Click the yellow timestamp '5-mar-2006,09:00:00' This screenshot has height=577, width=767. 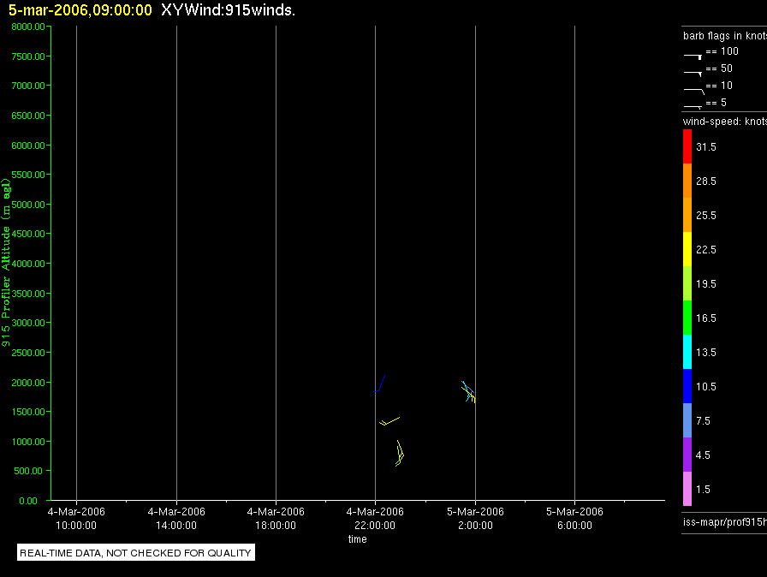pos(80,10)
